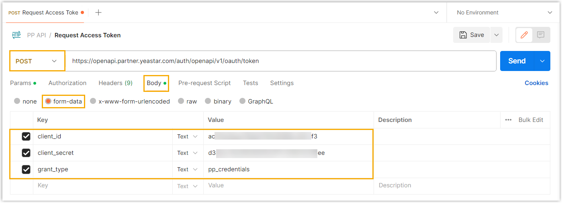Expand the Save options arrow
Screen dimensions: 562x203
(497, 35)
